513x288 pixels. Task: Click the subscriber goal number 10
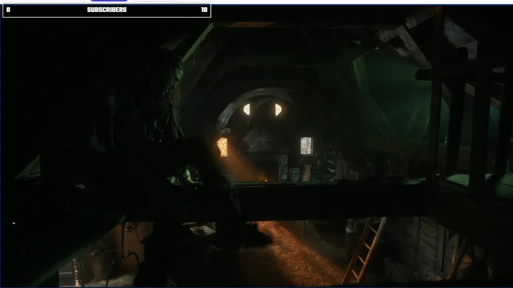click(x=204, y=10)
